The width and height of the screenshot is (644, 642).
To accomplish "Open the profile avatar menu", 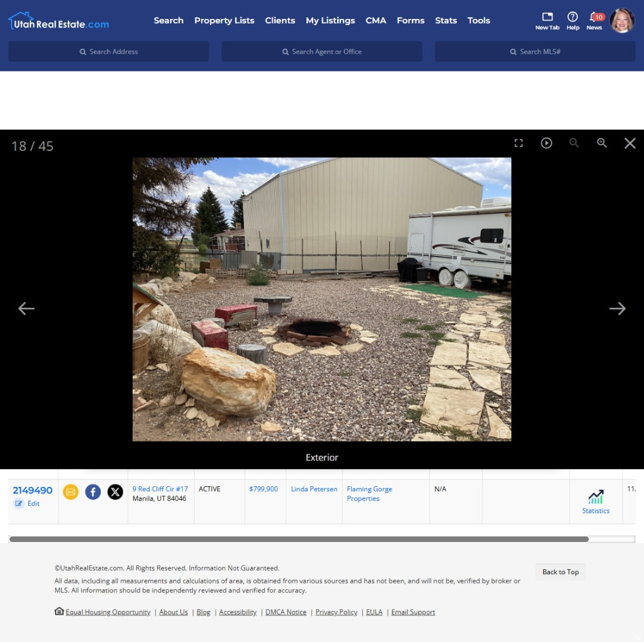I will pos(622,20).
